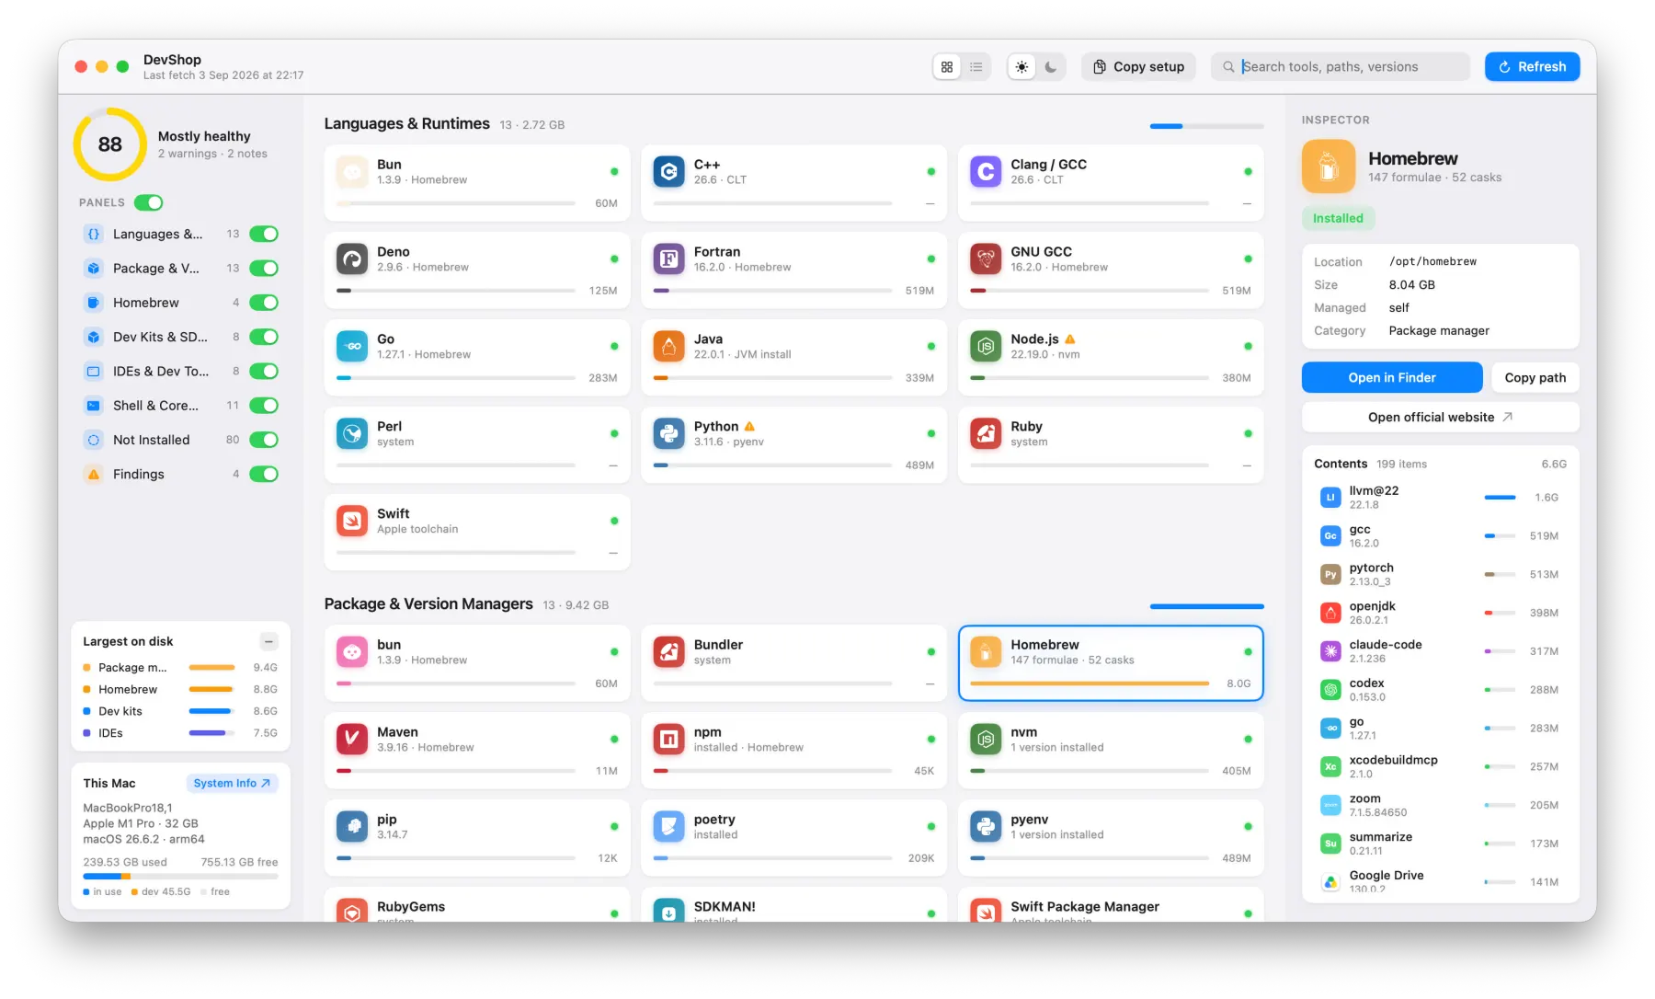Click the pyenv icon
This screenshot has width=1655, height=999.
[x=986, y=827]
